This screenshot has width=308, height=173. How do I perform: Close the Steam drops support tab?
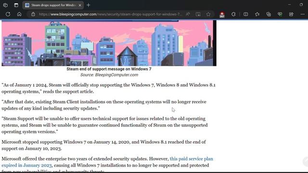(x=80, y=5)
